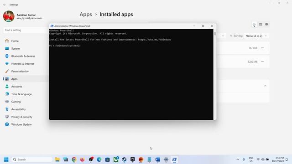Click the PowerShell title bar icon

52,26
